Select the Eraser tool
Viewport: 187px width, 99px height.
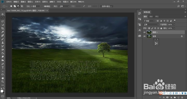(x=3, y=50)
